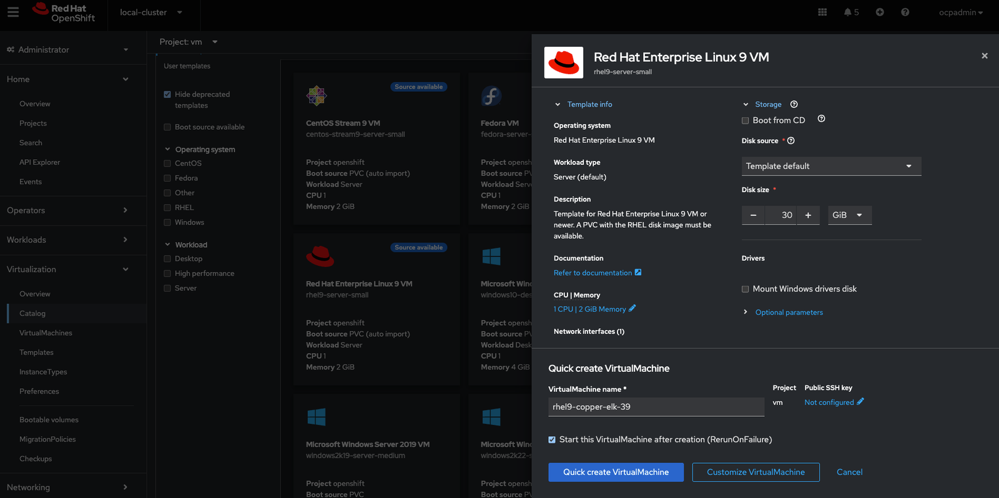Viewport: 999px width, 498px height.
Task: Edit CPU and Memory with the pencil icon
Action: tap(632, 308)
